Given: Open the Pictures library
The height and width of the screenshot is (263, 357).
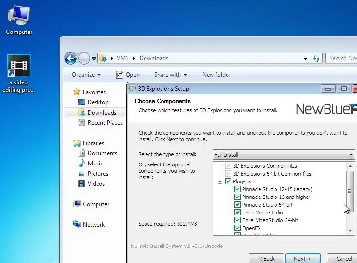Looking at the screenshot, I should pyautogui.click(x=98, y=174).
